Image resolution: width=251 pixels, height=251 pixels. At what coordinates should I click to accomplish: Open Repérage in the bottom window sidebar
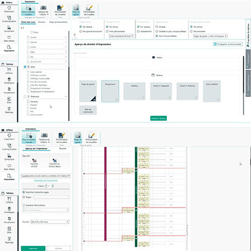click(9, 240)
